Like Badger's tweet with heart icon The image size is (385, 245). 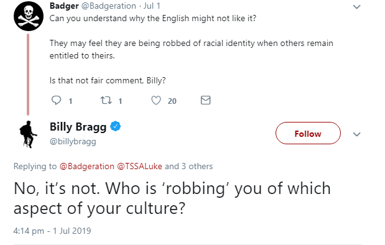point(156,100)
